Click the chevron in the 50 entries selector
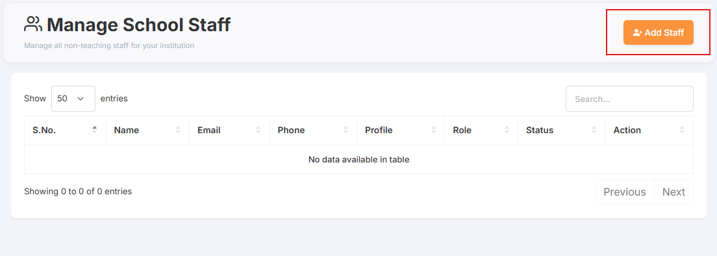717x256 pixels. [81, 99]
